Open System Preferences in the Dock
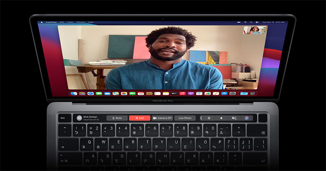Viewport: 326px width, 171px height. (x=232, y=94)
